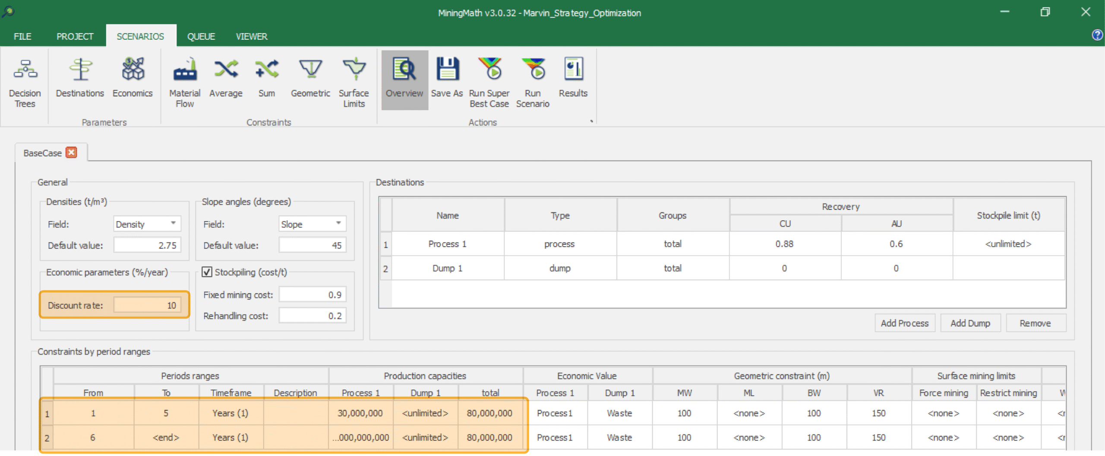
Task: Switch to the VIEWER ribbon tab
Action: pos(251,36)
